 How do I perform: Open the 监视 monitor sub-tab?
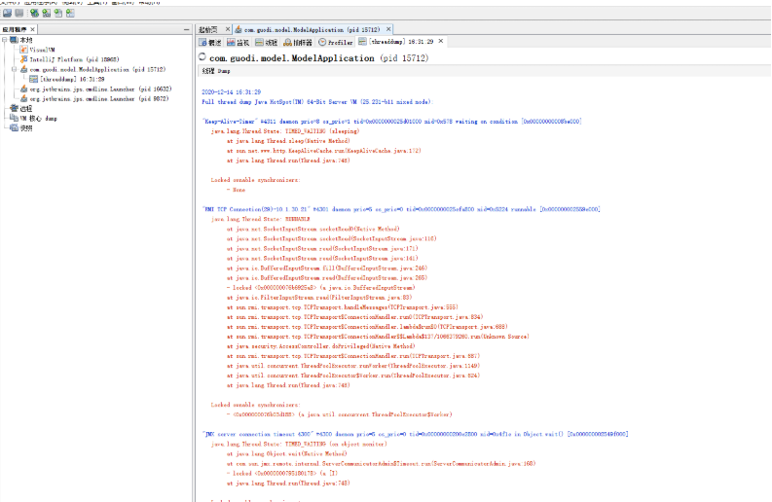click(x=239, y=43)
